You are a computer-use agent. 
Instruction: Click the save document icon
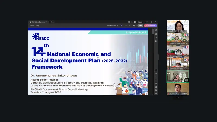click(126, 25)
